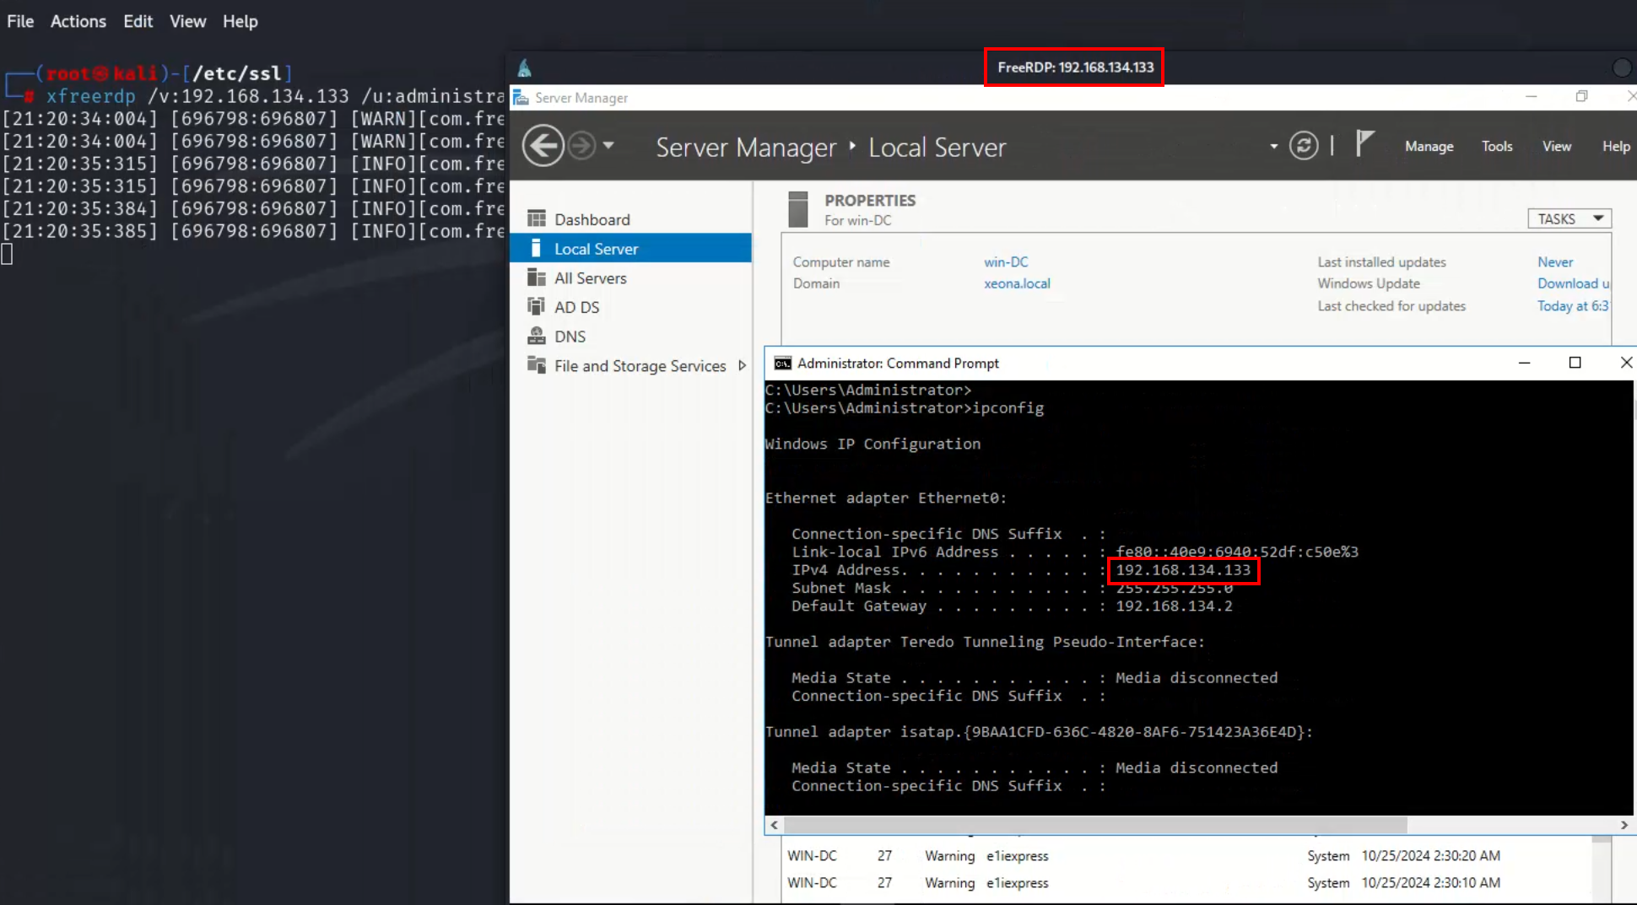Click the FreeRDP app icon in title bar
Image resolution: width=1637 pixels, height=905 pixels.
click(524, 68)
